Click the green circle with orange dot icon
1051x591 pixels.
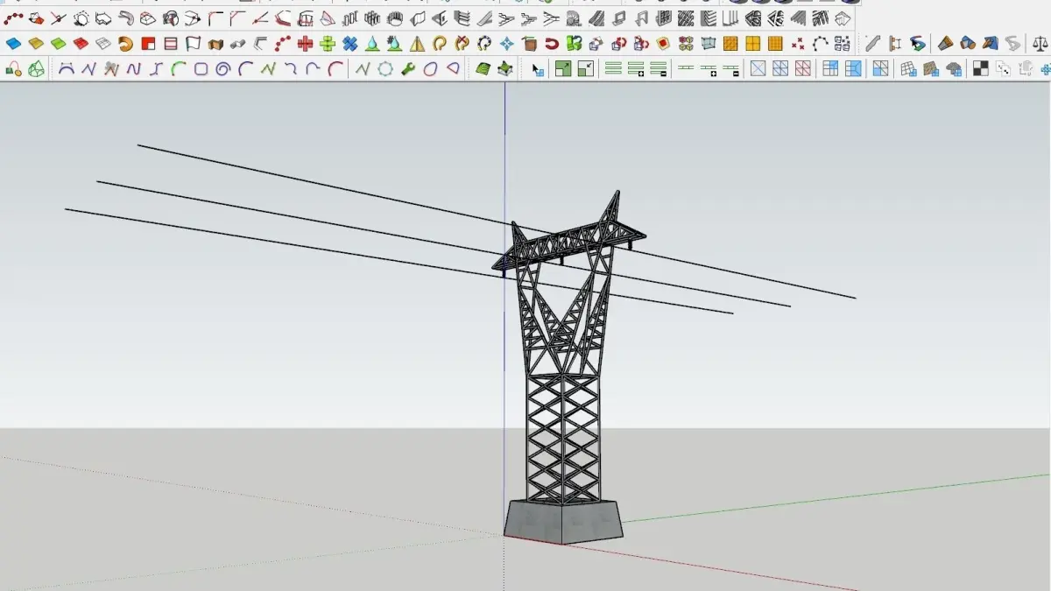pos(13,69)
